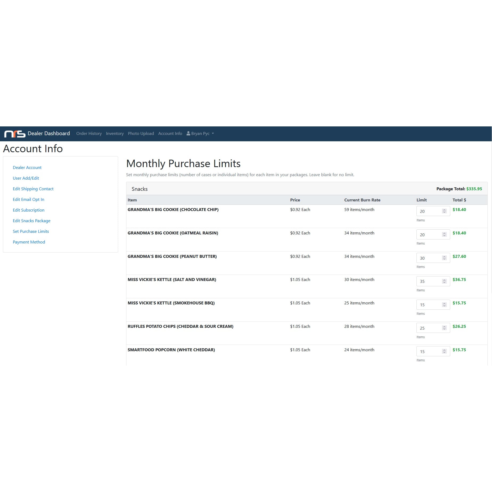Click the NRS logo icon
This screenshot has width=492, height=492.
(x=15, y=134)
